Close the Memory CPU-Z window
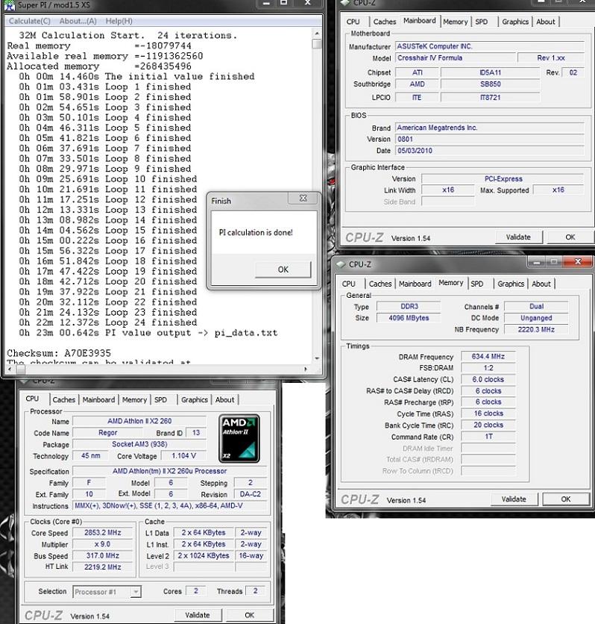Screen dimensions: 595x624 coord(579,261)
